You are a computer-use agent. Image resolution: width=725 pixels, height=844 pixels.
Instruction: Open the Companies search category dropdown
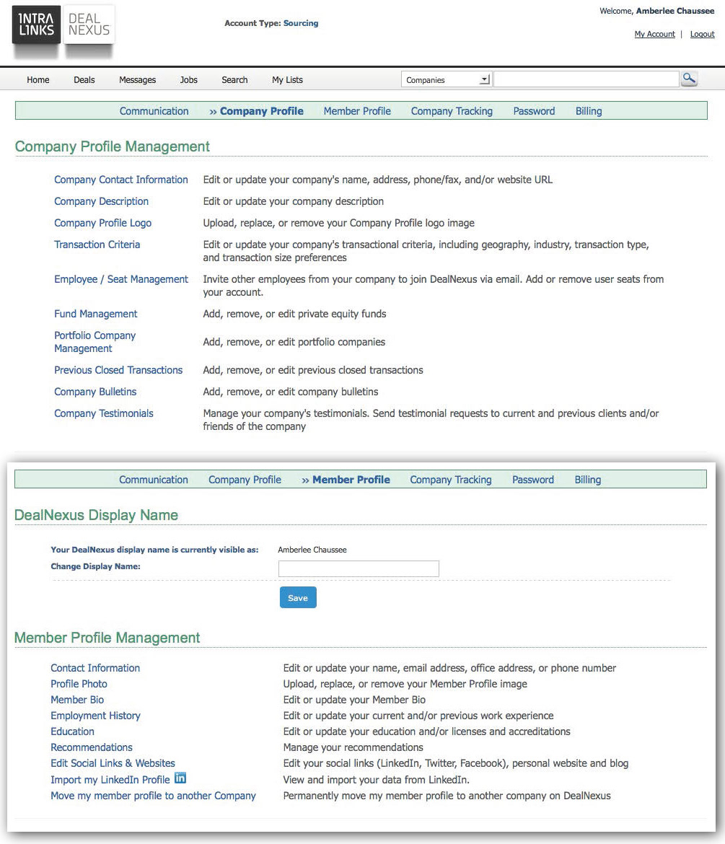[x=447, y=79]
